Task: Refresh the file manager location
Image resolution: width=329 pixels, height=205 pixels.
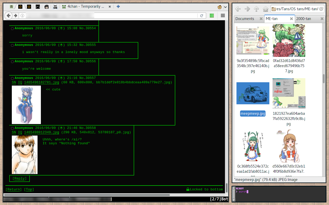Action: point(321,9)
